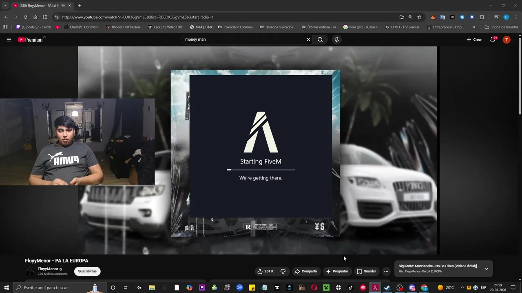522x293 pixels.
Task: Reload the current page
Action: pyautogui.click(x=25, y=17)
